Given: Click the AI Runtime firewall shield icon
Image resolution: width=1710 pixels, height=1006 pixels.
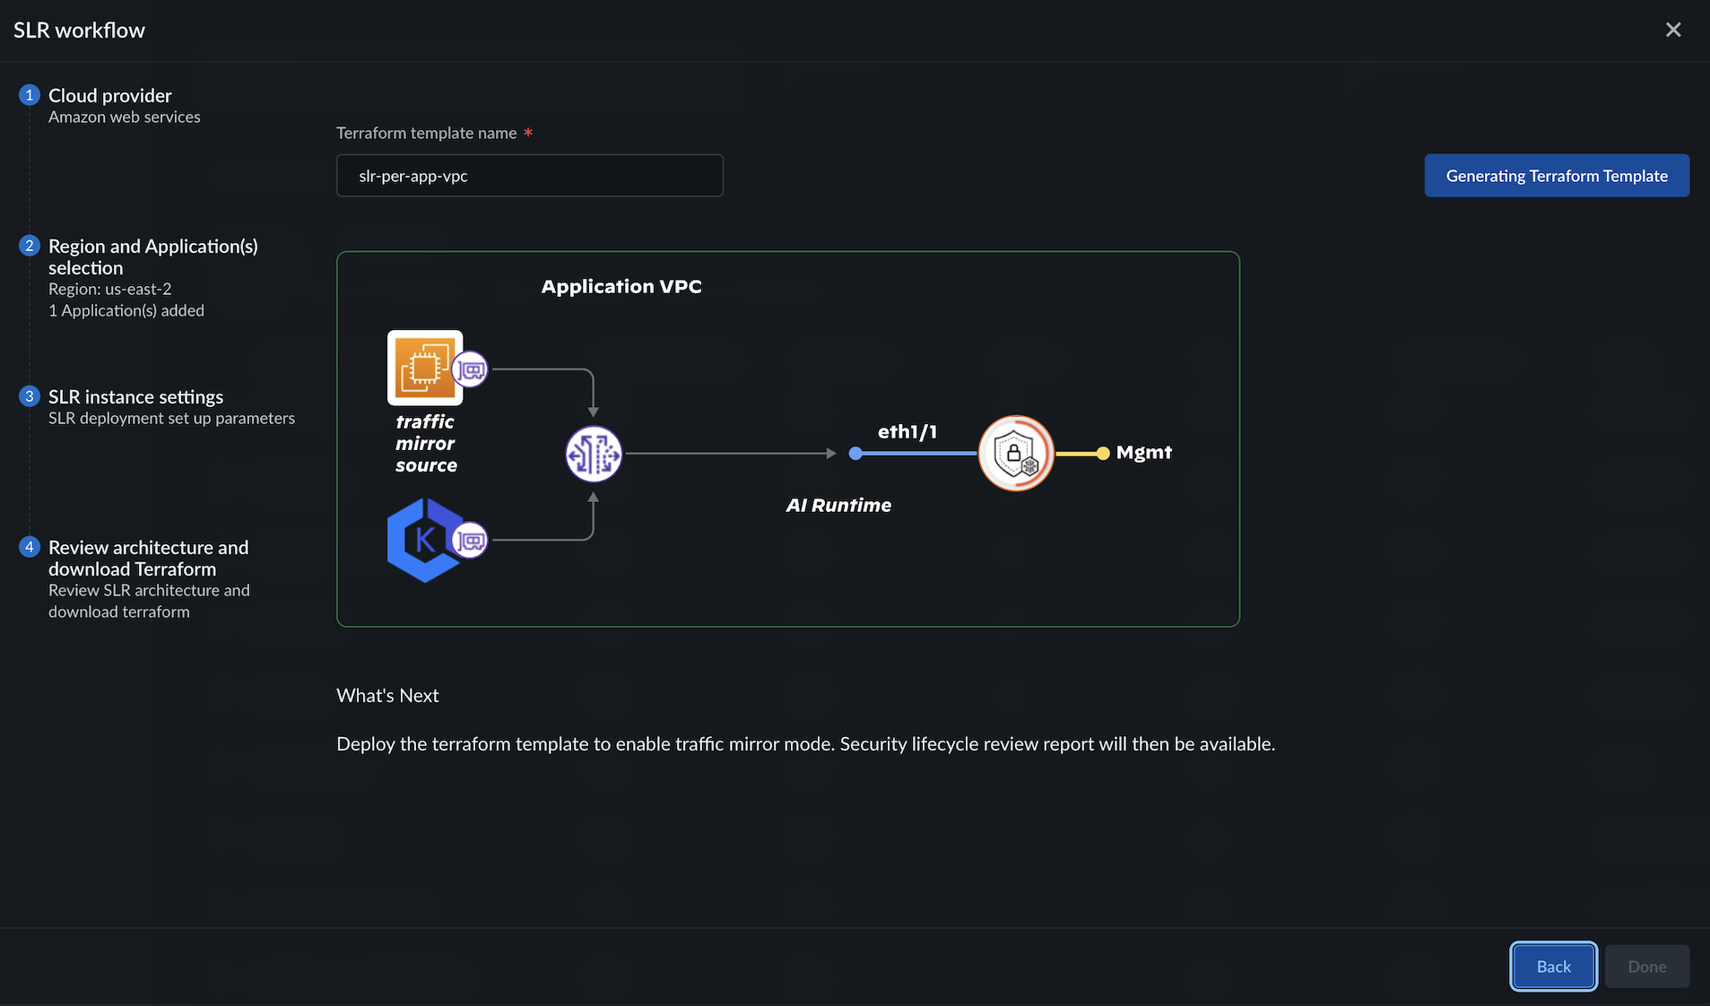Looking at the screenshot, I should tap(1015, 453).
